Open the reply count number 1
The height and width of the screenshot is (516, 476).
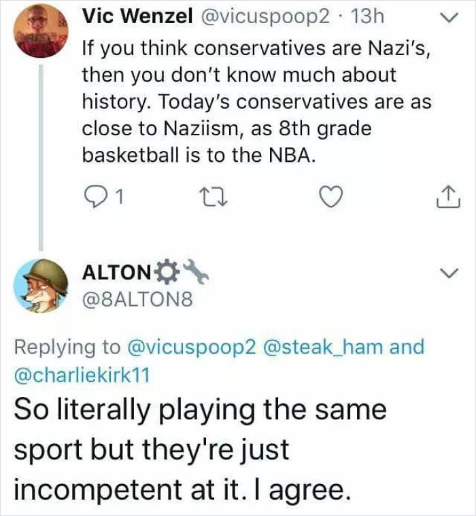(120, 197)
